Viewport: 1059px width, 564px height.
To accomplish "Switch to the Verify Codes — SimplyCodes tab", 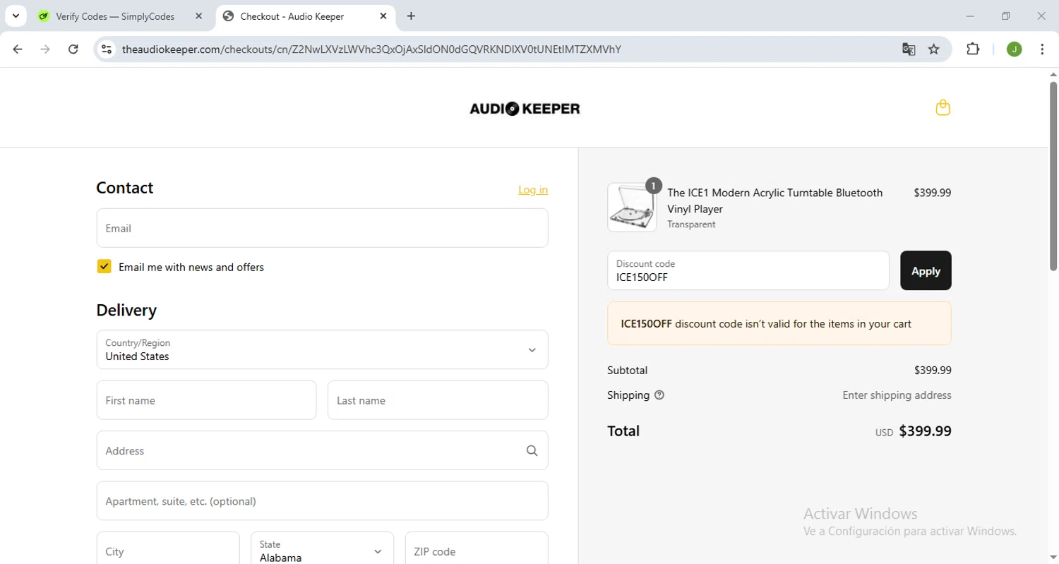I will tap(121, 16).
